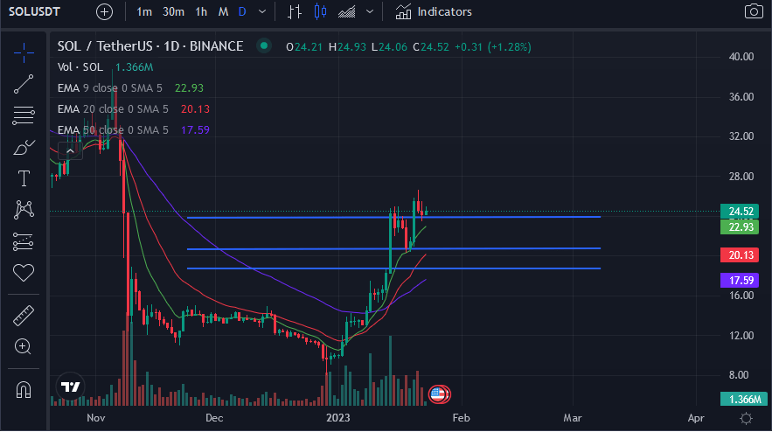Switch to the area chart style
This screenshot has height=432, width=772.
tap(346, 12)
